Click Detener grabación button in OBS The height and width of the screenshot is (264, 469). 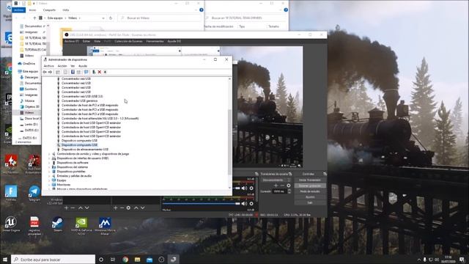point(310,186)
